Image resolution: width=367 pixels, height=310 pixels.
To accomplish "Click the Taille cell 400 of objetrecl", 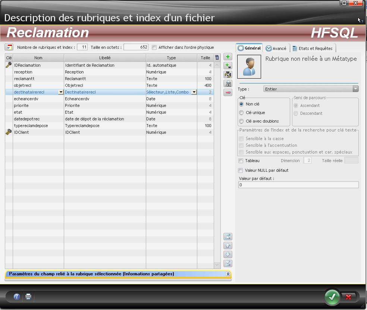I will (205, 85).
